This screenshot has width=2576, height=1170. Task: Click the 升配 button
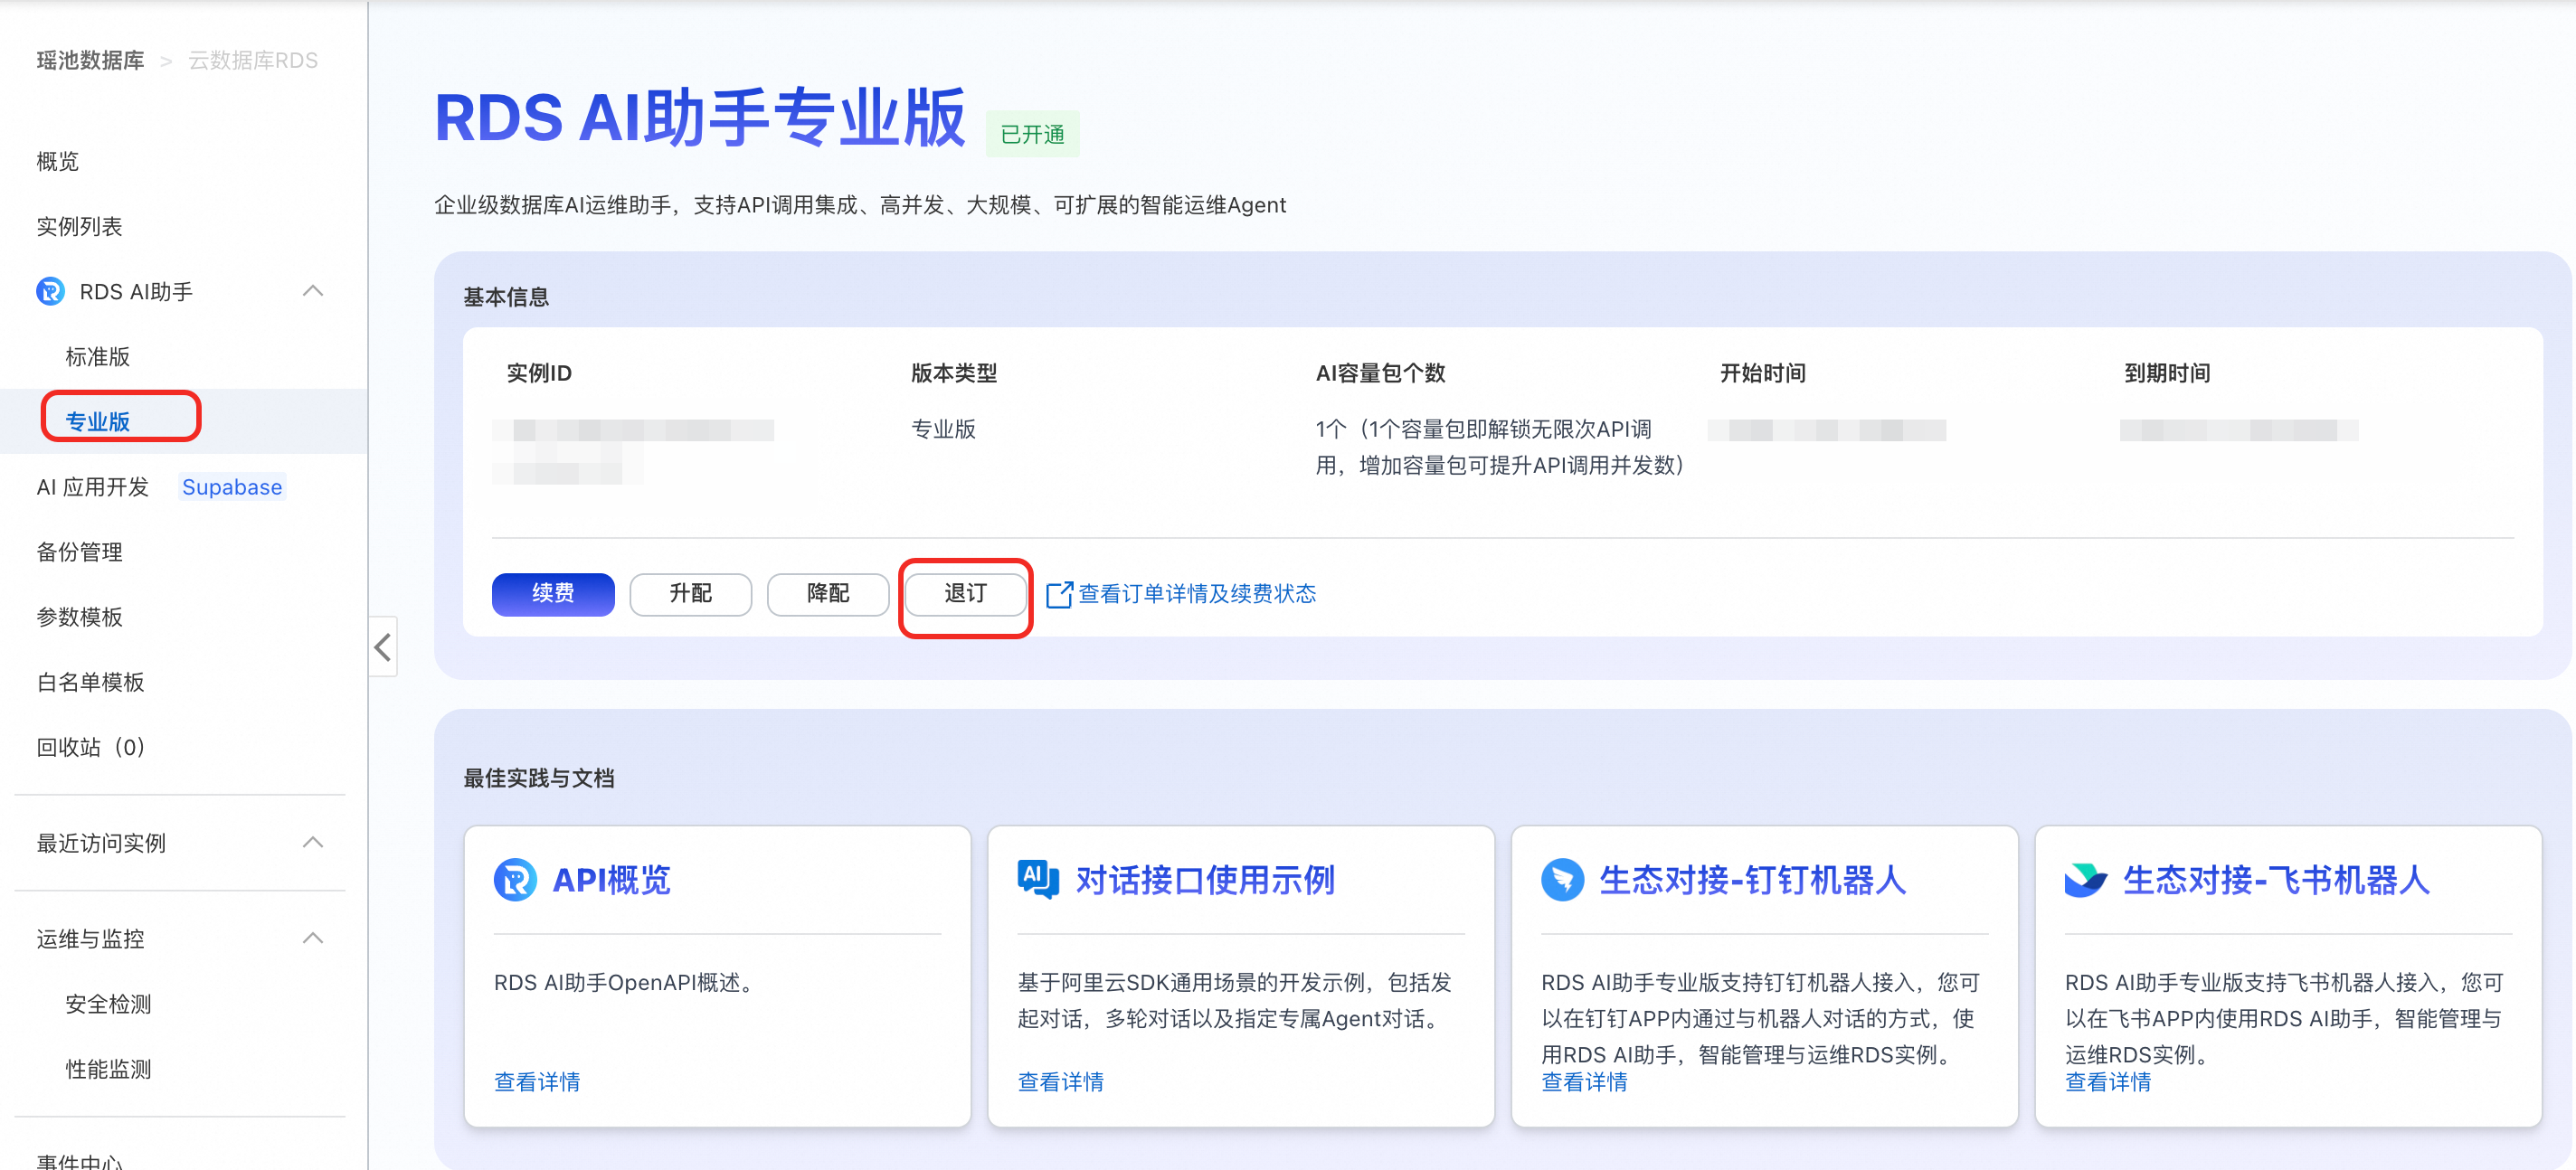coord(690,594)
